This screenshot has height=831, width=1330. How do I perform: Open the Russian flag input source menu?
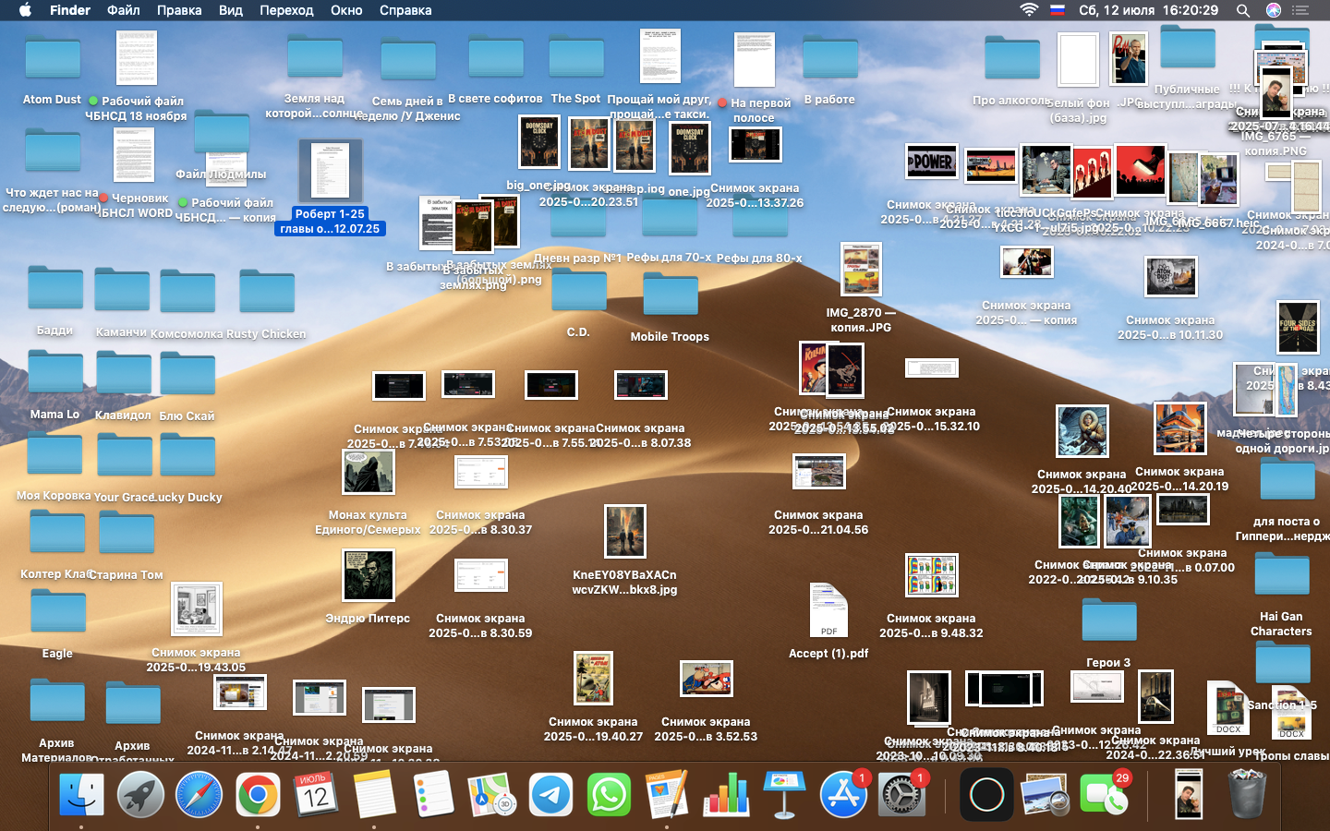(1058, 10)
